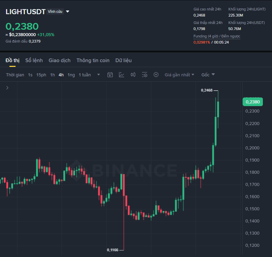Select the 15ph interval
Image resolution: width=272 pixels, height=257 pixels.
click(x=41, y=75)
